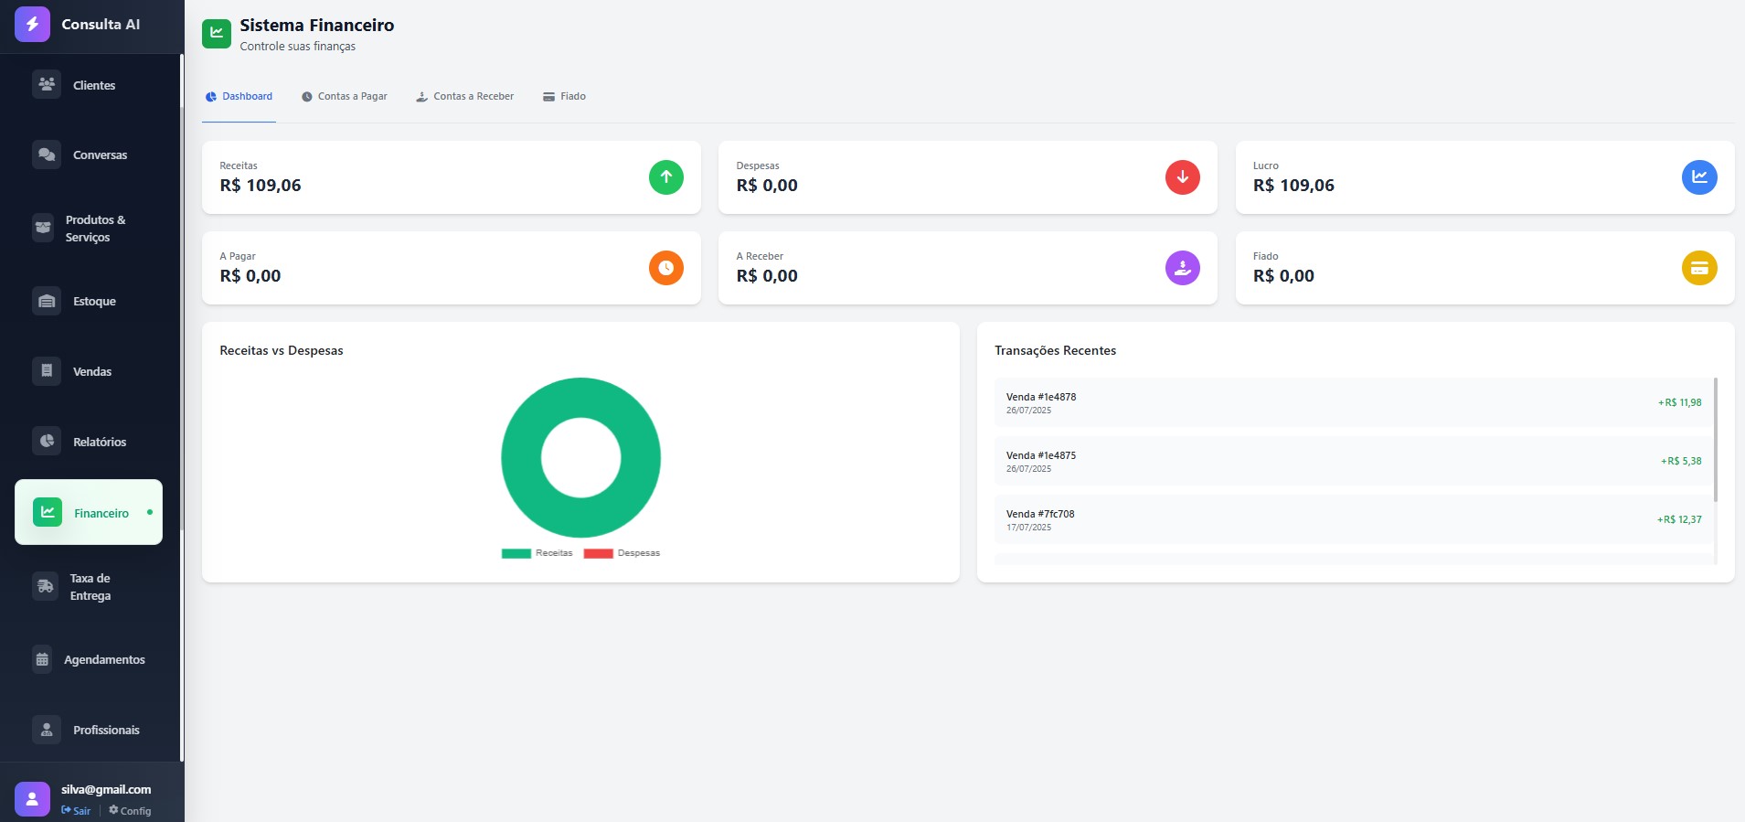Image resolution: width=1745 pixels, height=822 pixels.
Task: Click the Transações Recentes scrollbar
Action: [x=1715, y=440]
